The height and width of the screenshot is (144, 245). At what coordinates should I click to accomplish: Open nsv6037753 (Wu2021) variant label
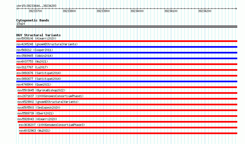tap(32, 61)
